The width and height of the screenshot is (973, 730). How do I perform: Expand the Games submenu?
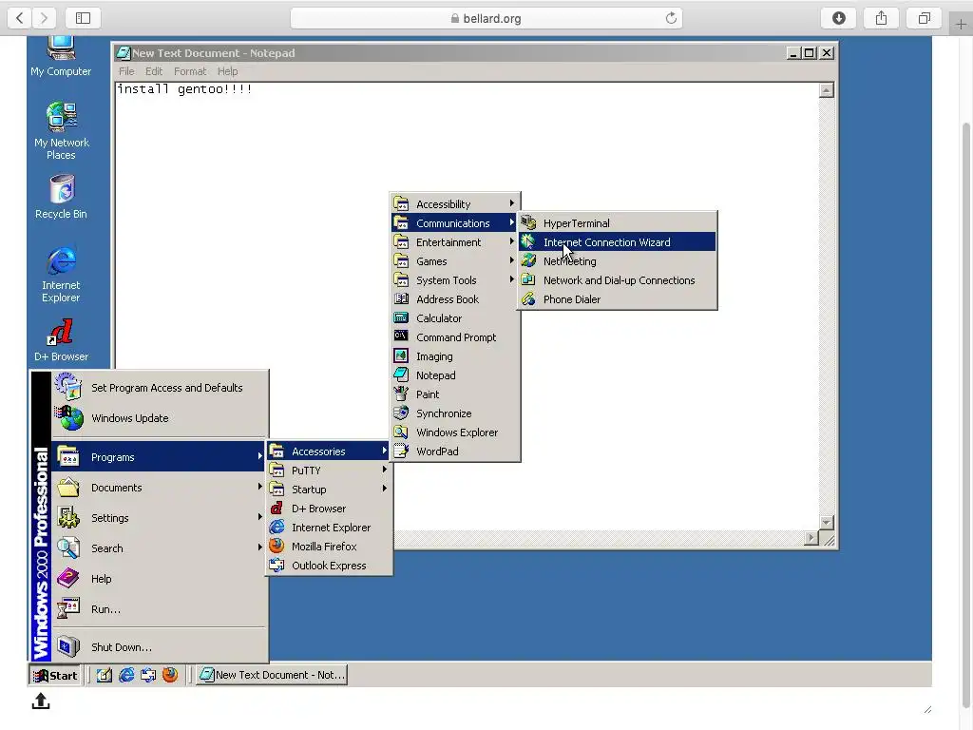click(x=455, y=261)
